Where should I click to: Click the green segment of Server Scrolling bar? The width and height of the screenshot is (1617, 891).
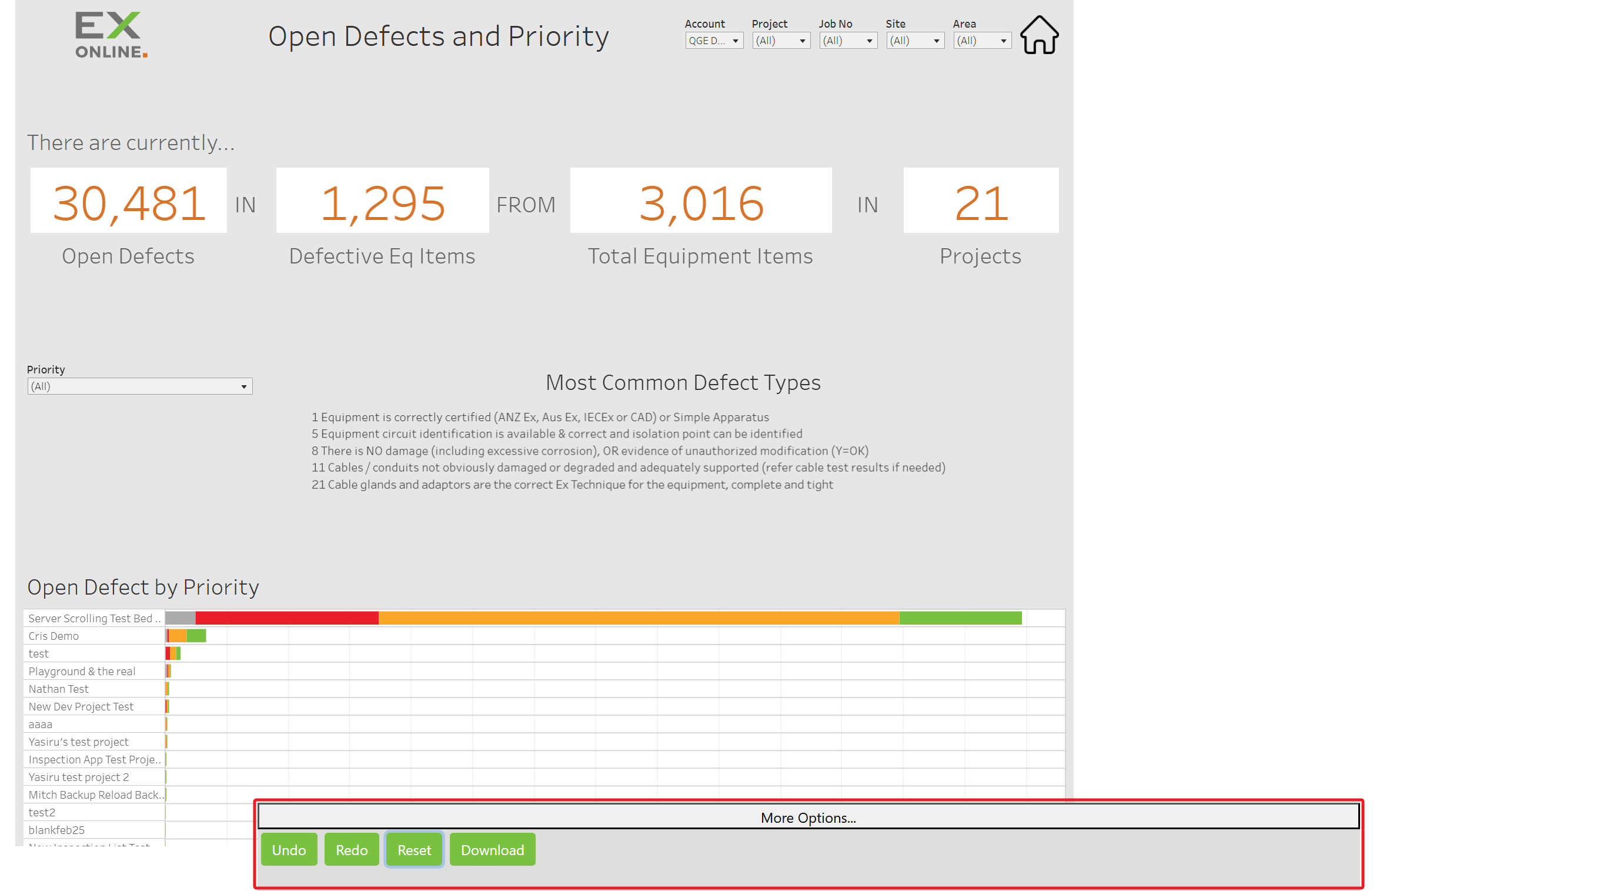point(960,618)
